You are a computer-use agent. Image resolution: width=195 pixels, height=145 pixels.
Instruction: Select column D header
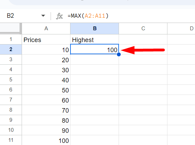click(181, 29)
